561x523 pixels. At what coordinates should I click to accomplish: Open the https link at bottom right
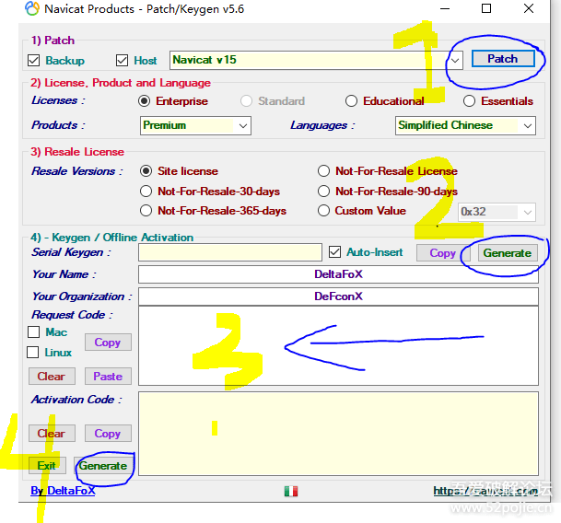(x=485, y=491)
